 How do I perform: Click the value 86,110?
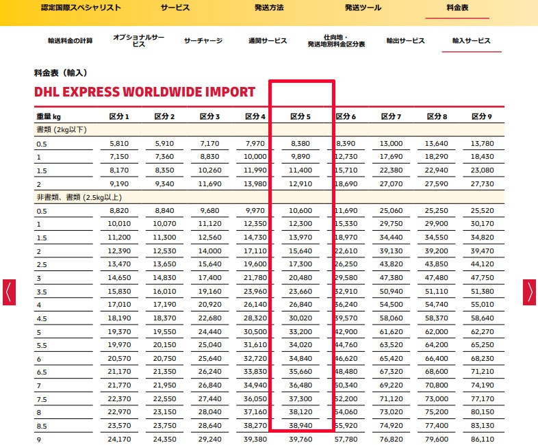[x=482, y=440]
